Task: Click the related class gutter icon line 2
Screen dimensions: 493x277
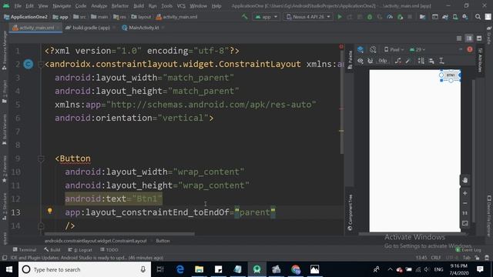Action: [x=29, y=64]
